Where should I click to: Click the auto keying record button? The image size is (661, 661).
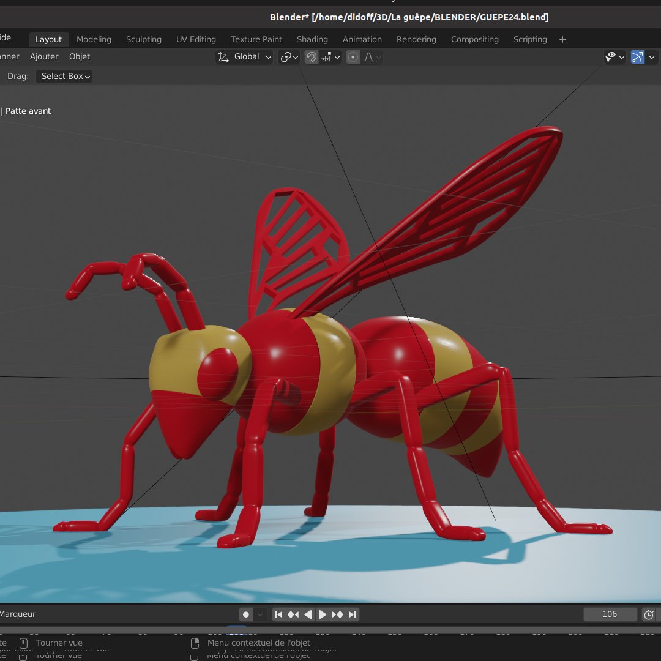pyautogui.click(x=246, y=614)
